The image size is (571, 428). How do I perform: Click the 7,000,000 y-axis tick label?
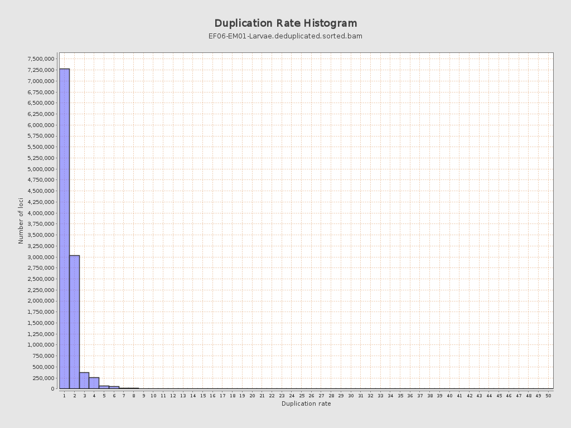41,81
